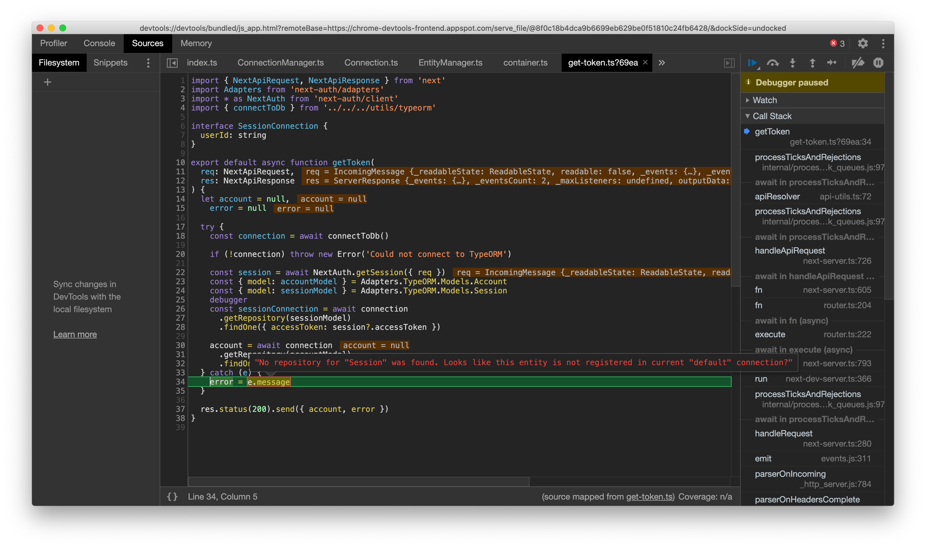Image resolution: width=926 pixels, height=548 pixels.
Task: Click the Learn more link
Action: (75, 334)
